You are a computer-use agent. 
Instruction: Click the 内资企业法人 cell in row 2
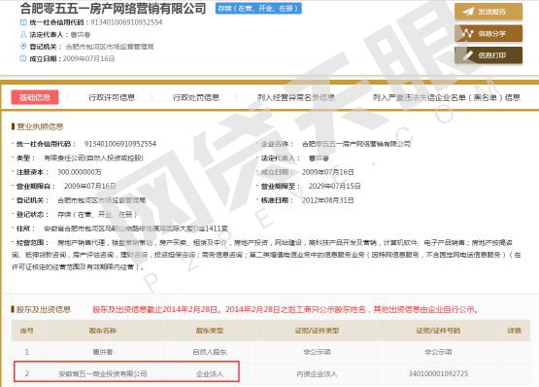pos(317,373)
